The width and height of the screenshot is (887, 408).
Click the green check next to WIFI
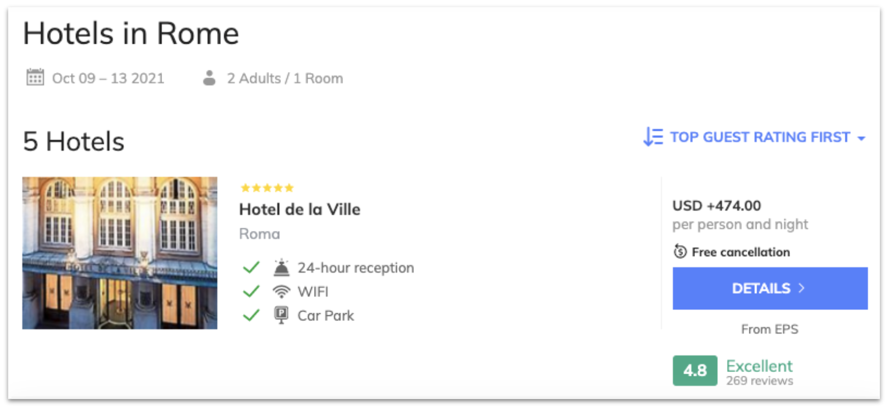coord(251,292)
